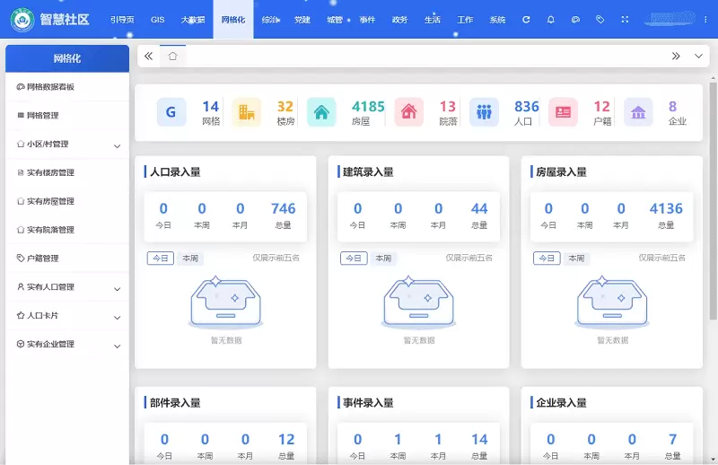Viewport: 718px width, 465px height.
Task: Open the tab list dropdown chevron
Action: pos(699,56)
